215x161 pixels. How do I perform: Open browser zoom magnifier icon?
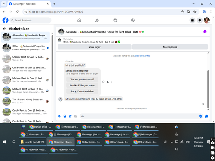point(183,12)
